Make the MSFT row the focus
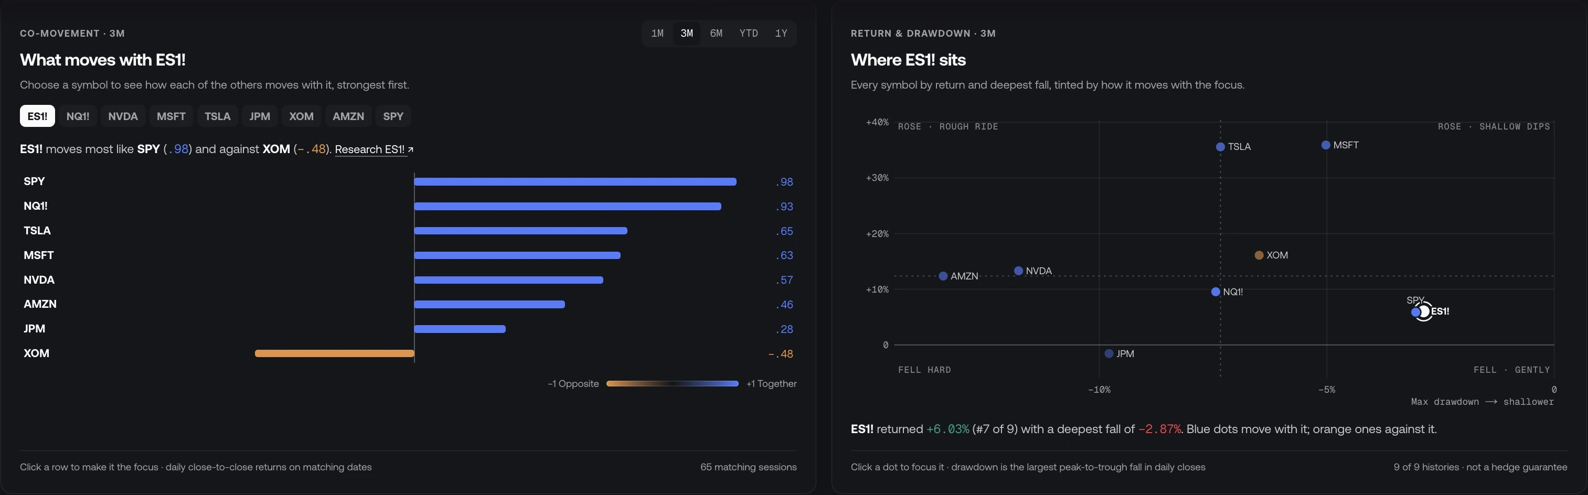The image size is (1588, 495). [408, 255]
